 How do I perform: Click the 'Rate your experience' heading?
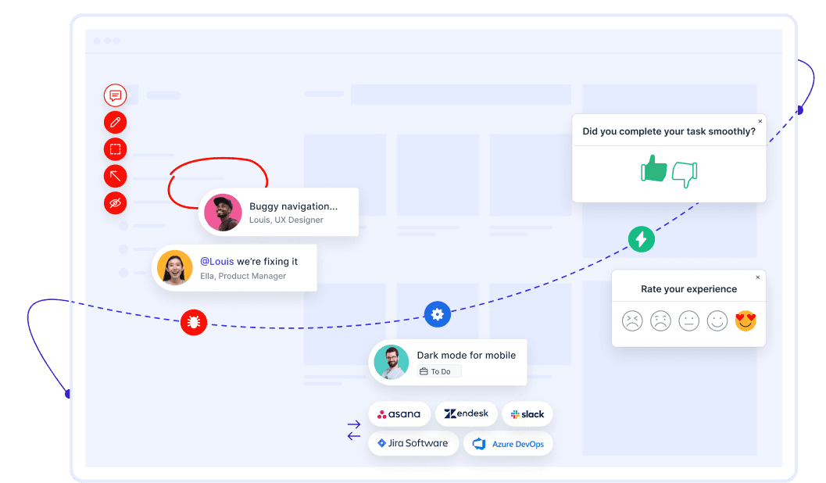pos(688,288)
